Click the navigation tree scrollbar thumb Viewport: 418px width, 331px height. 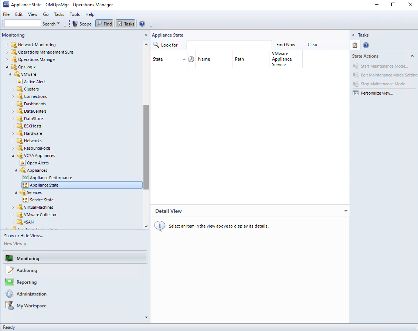tap(146, 147)
